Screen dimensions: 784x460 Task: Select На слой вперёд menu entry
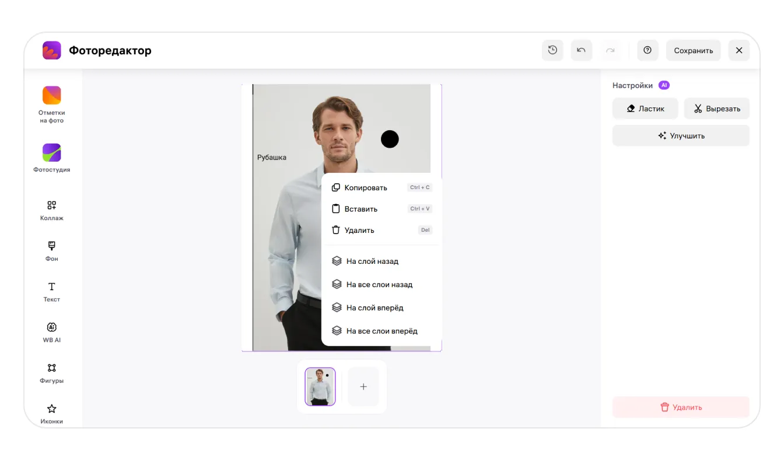(x=381, y=308)
